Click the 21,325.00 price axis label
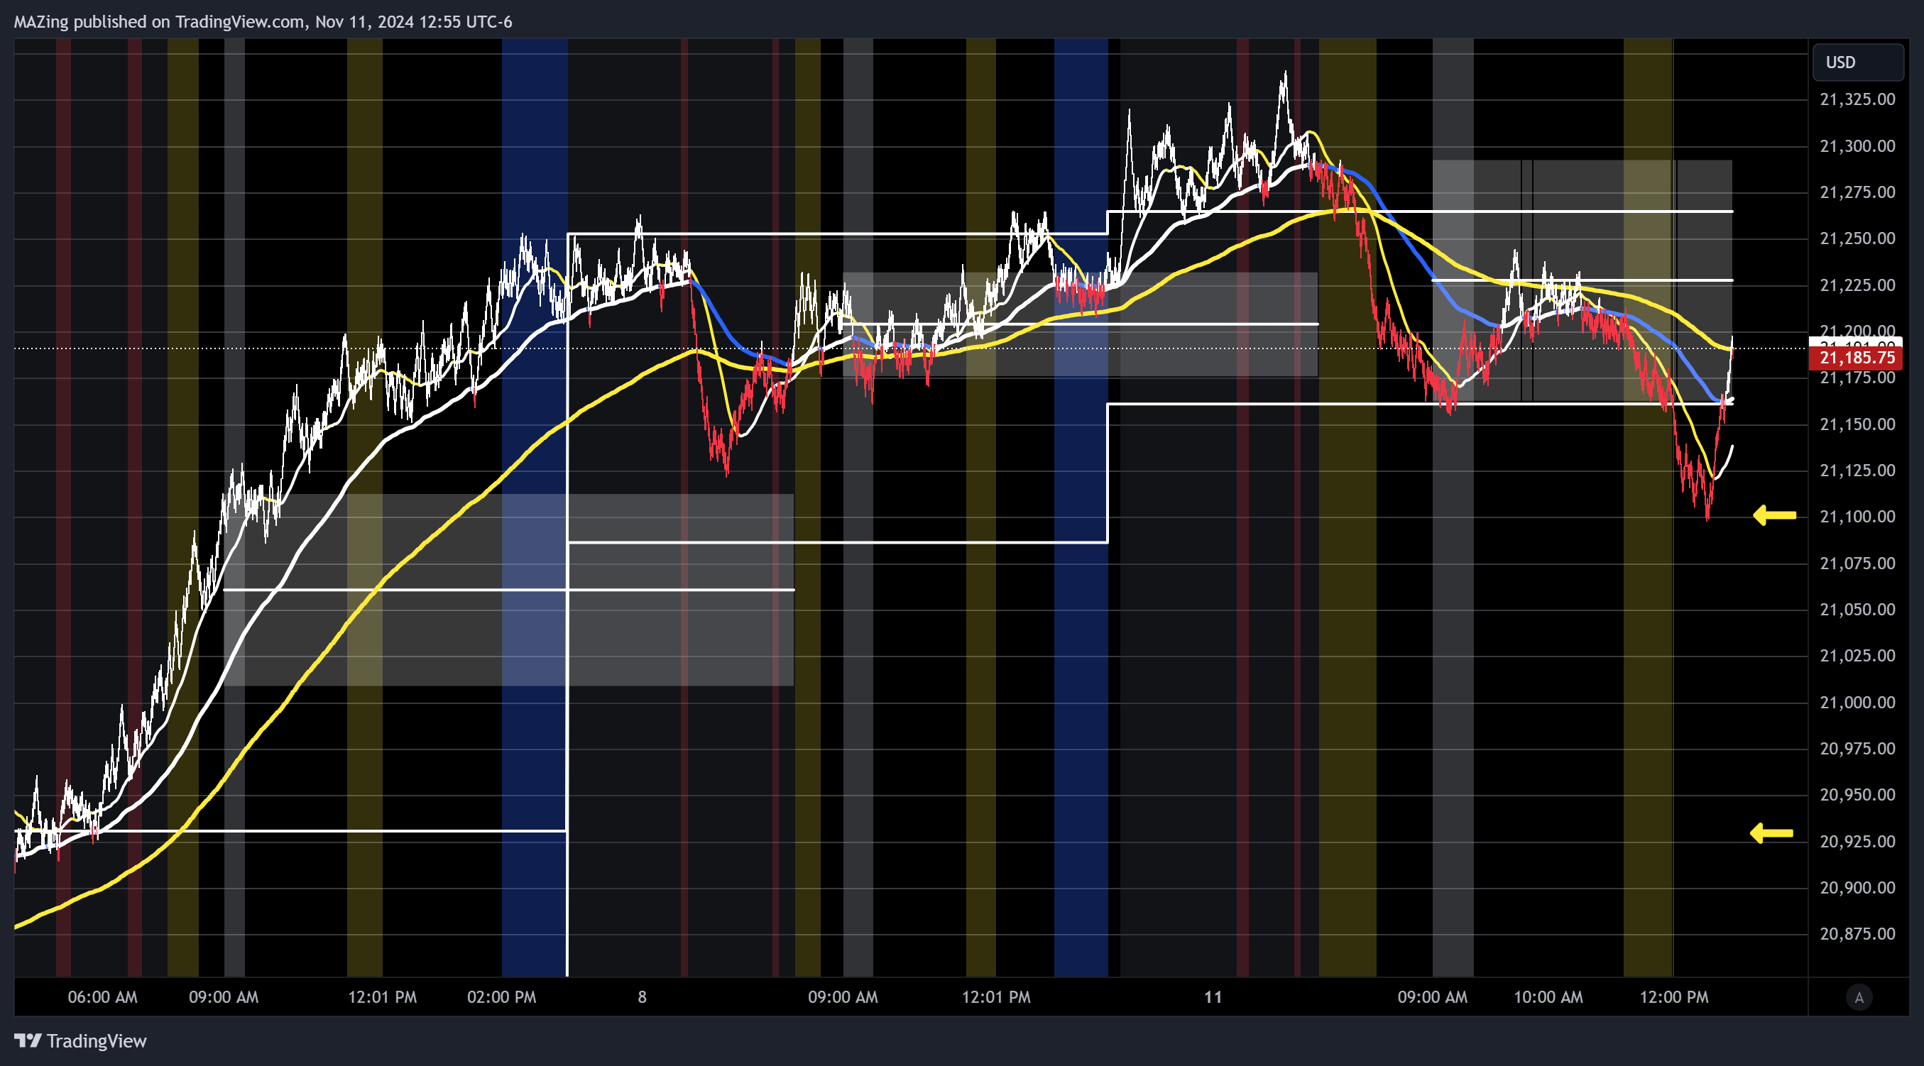This screenshot has height=1066, width=1924. [x=1857, y=99]
